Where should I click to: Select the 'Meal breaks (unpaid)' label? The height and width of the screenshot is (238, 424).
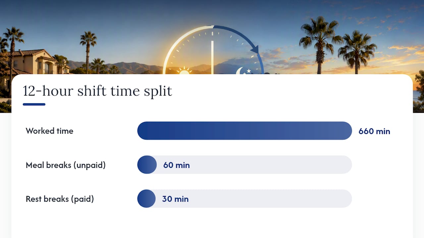pyautogui.click(x=66, y=165)
